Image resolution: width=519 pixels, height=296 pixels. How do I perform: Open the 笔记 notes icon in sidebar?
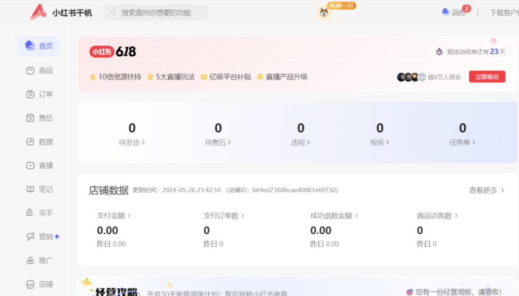pos(30,189)
